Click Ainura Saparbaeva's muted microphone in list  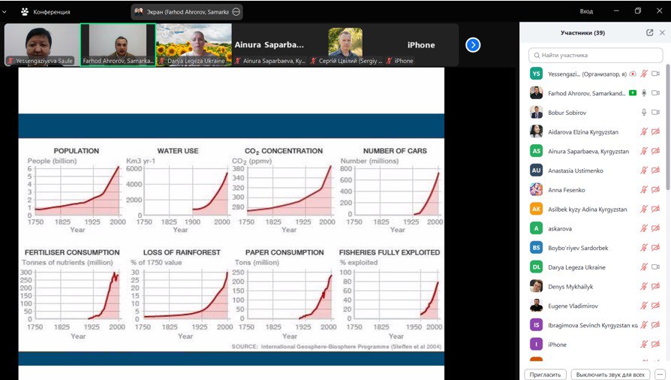[x=644, y=151]
